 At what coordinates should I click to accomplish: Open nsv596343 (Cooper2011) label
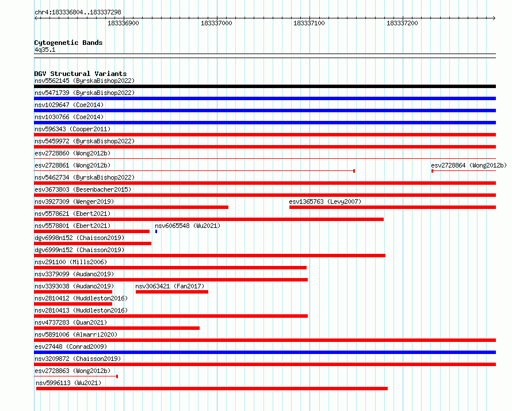point(72,129)
